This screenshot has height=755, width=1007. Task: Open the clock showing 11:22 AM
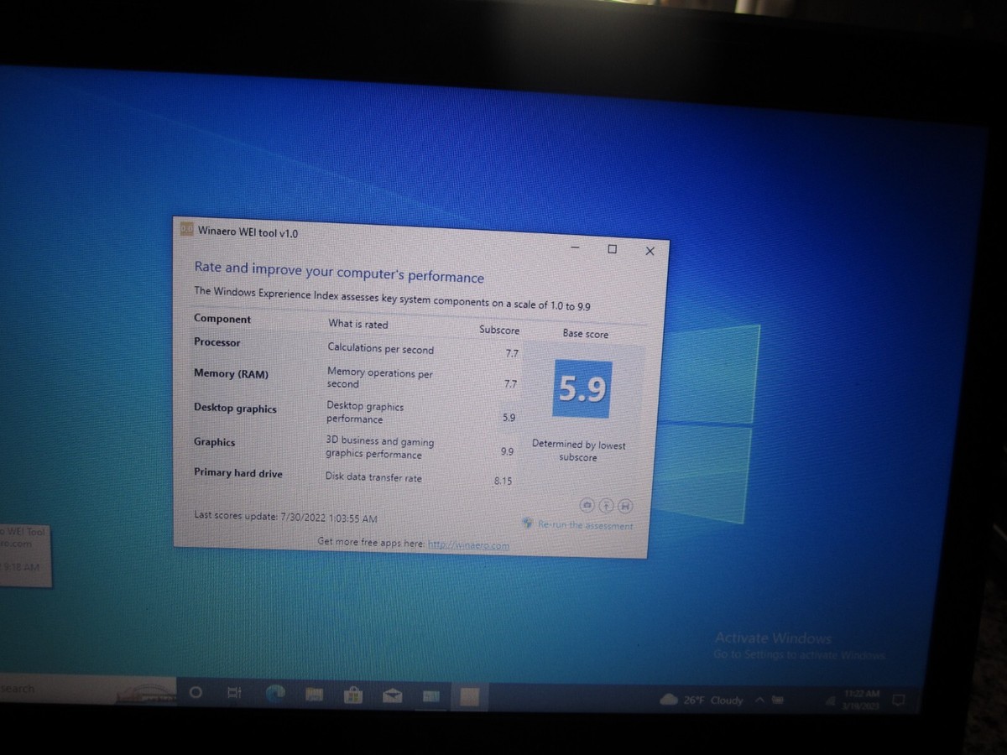point(862,697)
